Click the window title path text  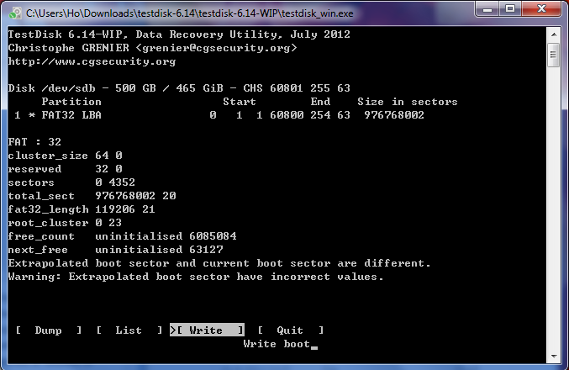click(x=189, y=13)
